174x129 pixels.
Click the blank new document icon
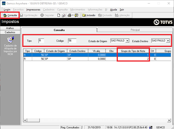tap(59, 15)
